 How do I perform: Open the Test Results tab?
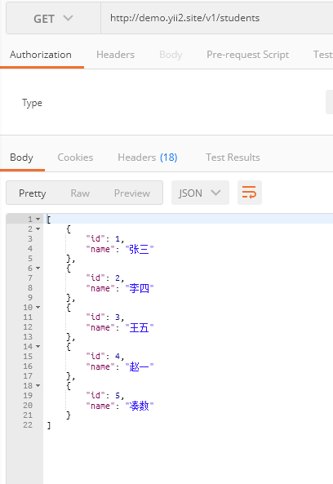tap(233, 158)
